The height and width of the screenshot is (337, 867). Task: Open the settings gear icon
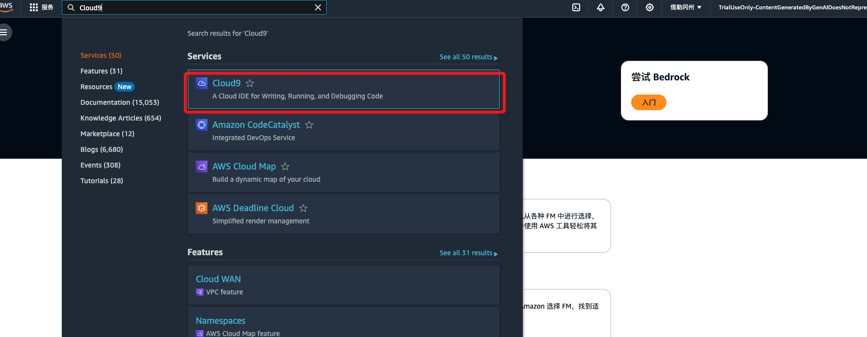coord(650,7)
